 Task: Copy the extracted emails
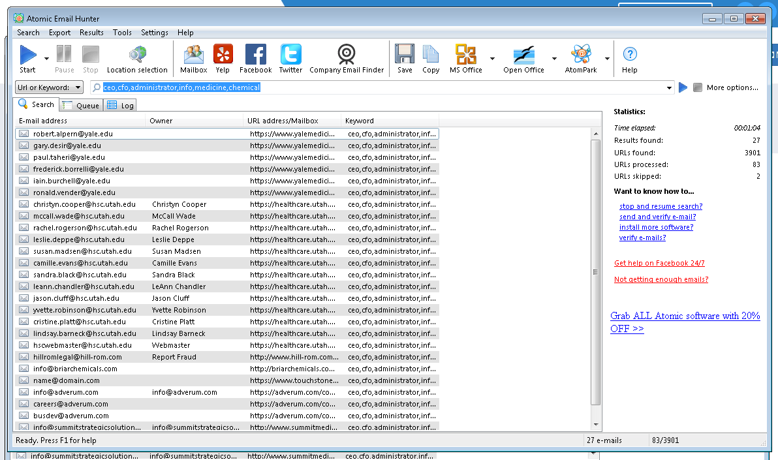(431, 59)
